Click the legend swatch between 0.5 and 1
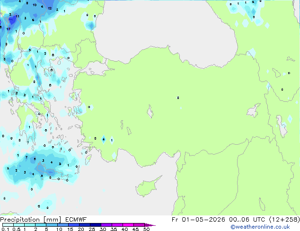 [x=19, y=225]
